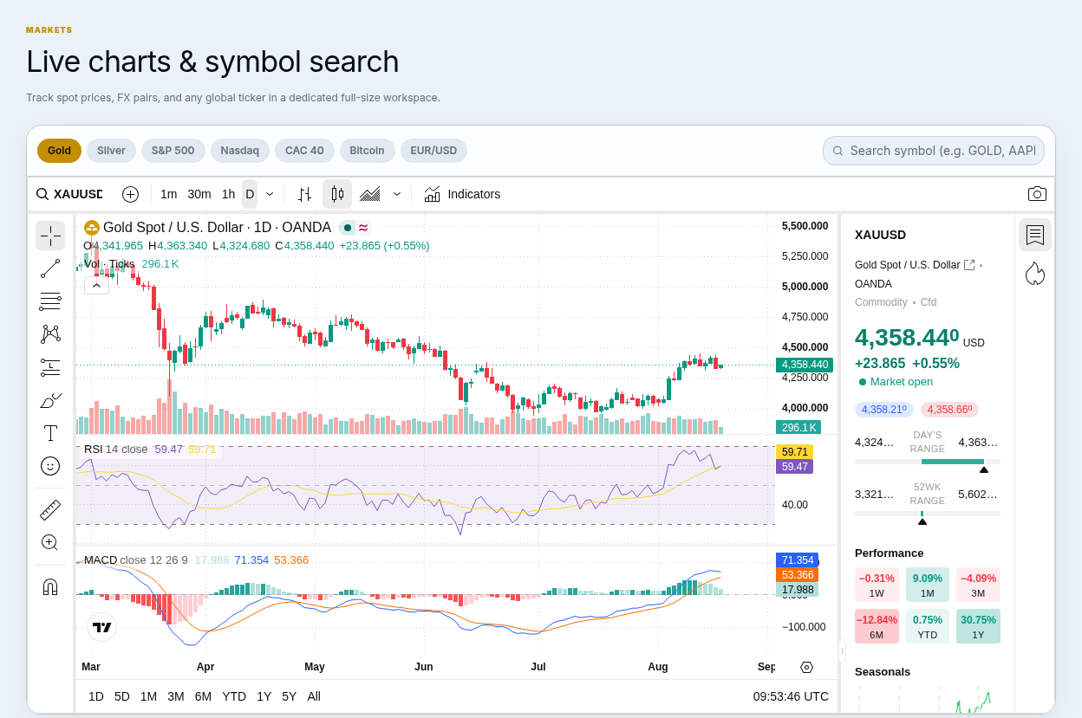Click the compare or add symbol plus icon
Image resolution: width=1082 pixels, height=718 pixels.
pyautogui.click(x=130, y=194)
